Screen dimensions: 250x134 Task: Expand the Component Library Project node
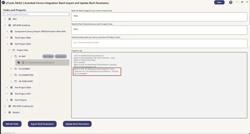click(7, 31)
